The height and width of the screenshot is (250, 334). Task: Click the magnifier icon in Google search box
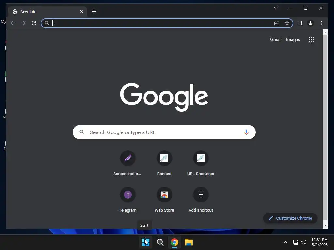82,132
